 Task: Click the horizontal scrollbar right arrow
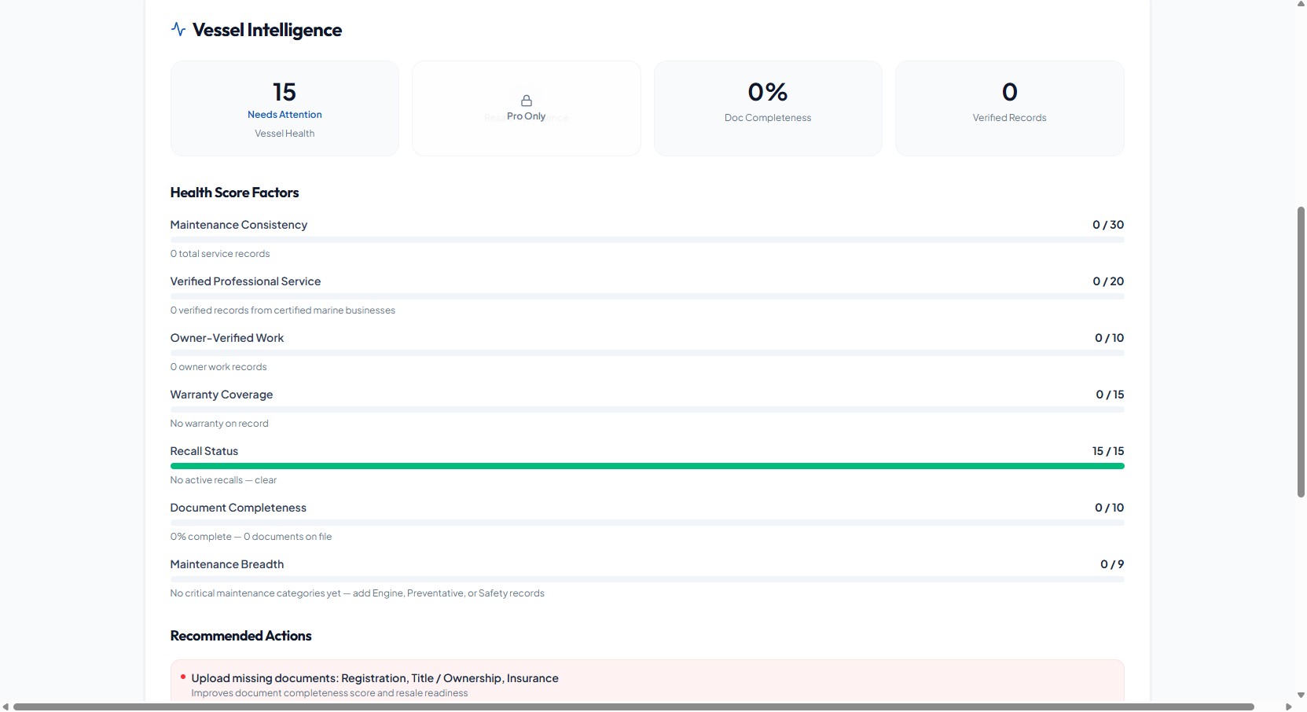(x=1288, y=706)
